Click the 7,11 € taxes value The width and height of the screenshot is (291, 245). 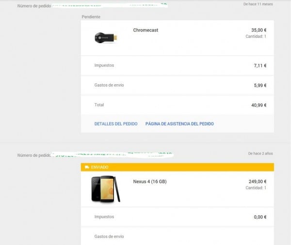260,65
